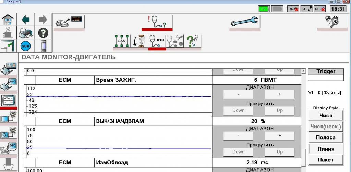Decrease range for ВЫЧ/ЗНАЧДВЛАМ with minus

[x=238, y=136]
